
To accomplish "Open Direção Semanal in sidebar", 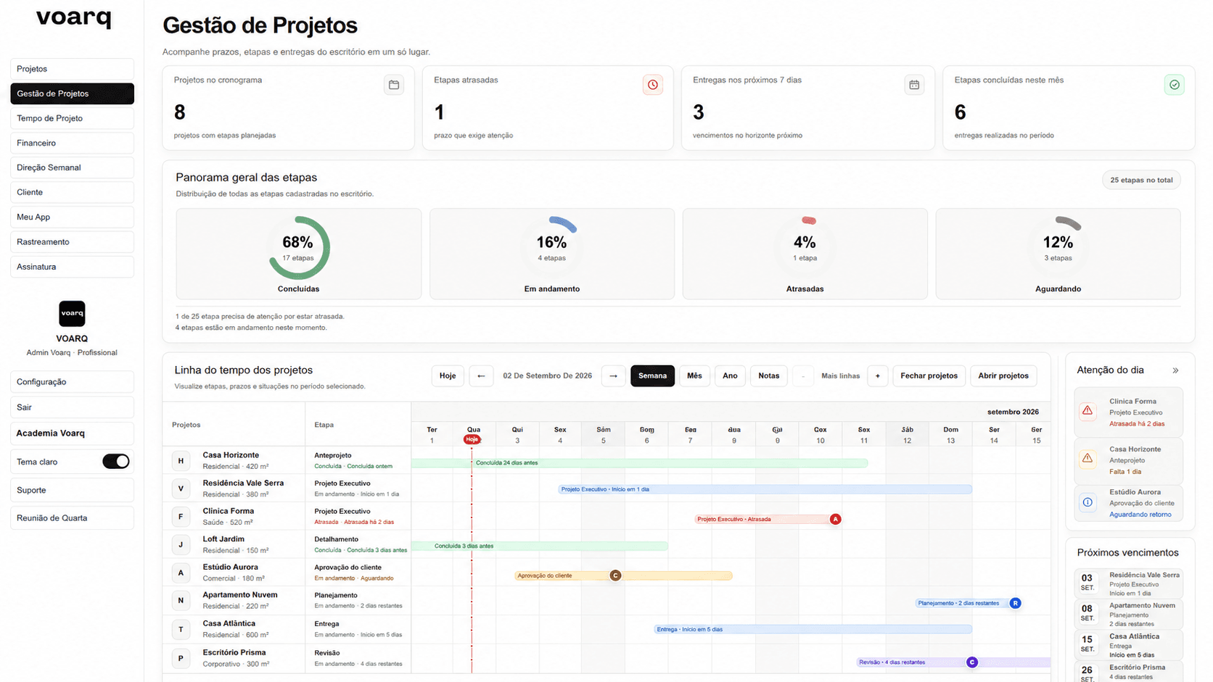I will coord(72,167).
